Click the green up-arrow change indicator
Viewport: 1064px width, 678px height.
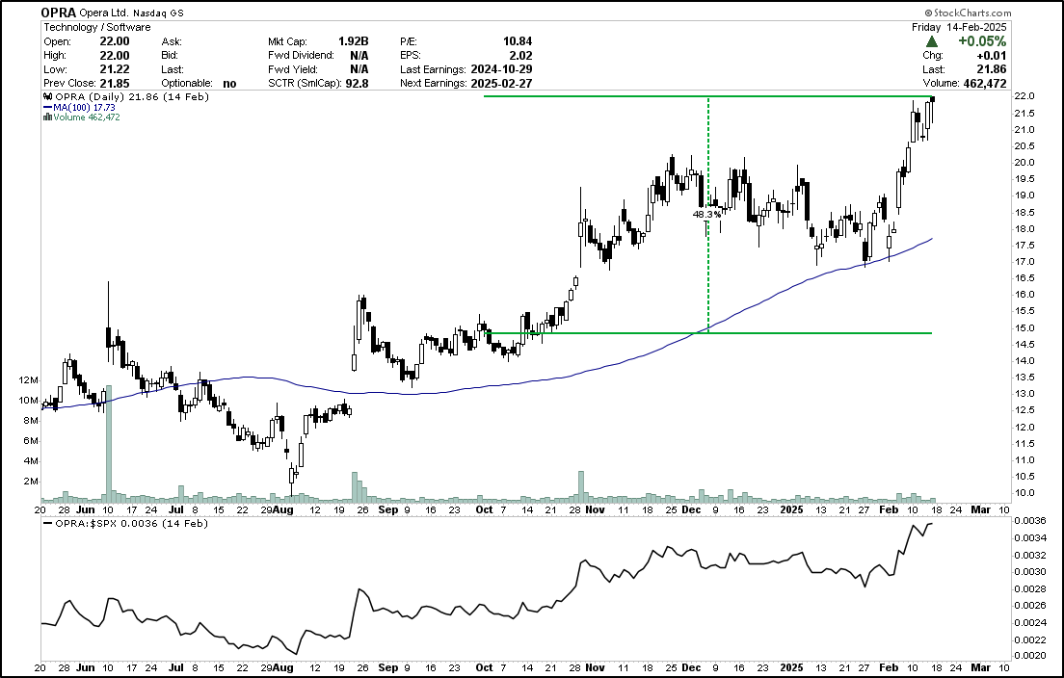(x=932, y=41)
